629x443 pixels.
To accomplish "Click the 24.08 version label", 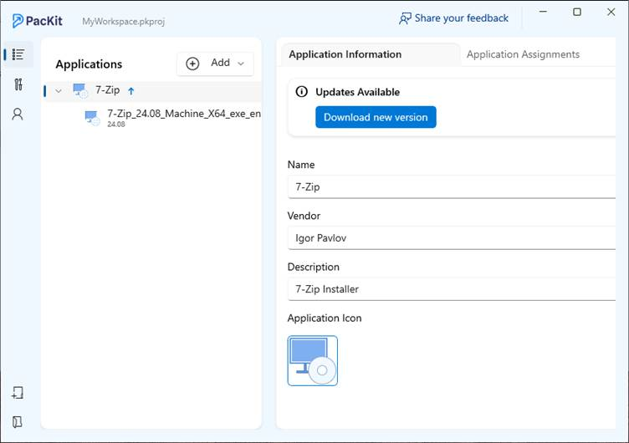I will [x=116, y=125].
